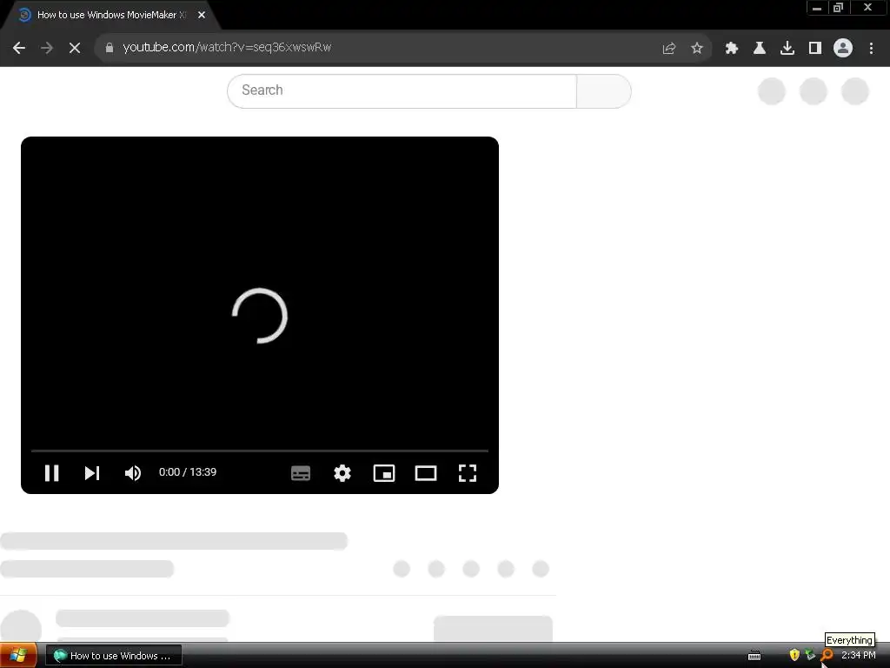The width and height of the screenshot is (890, 668).
Task: Go back to previous page
Action: [x=19, y=48]
